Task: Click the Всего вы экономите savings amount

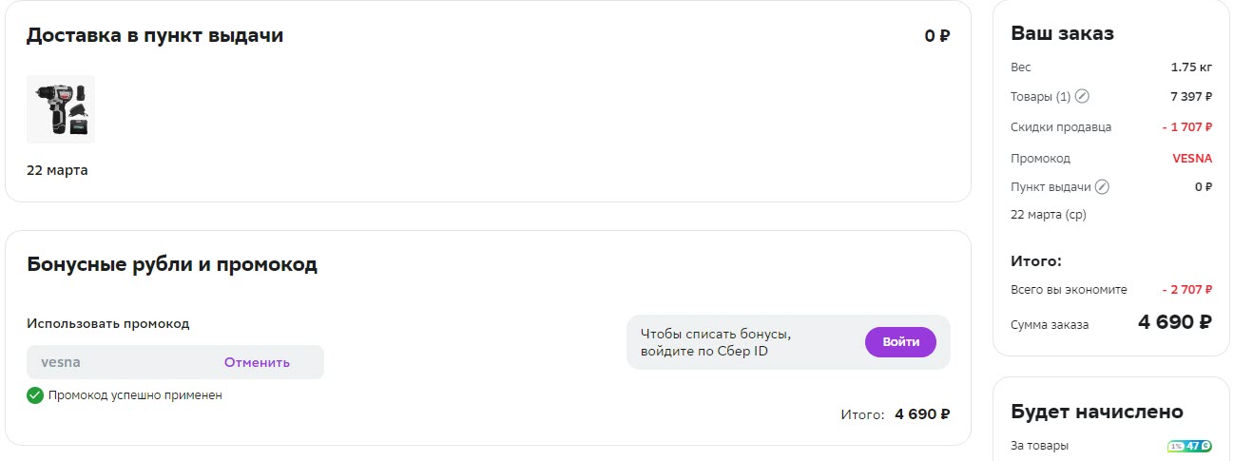Action: pos(1186,290)
